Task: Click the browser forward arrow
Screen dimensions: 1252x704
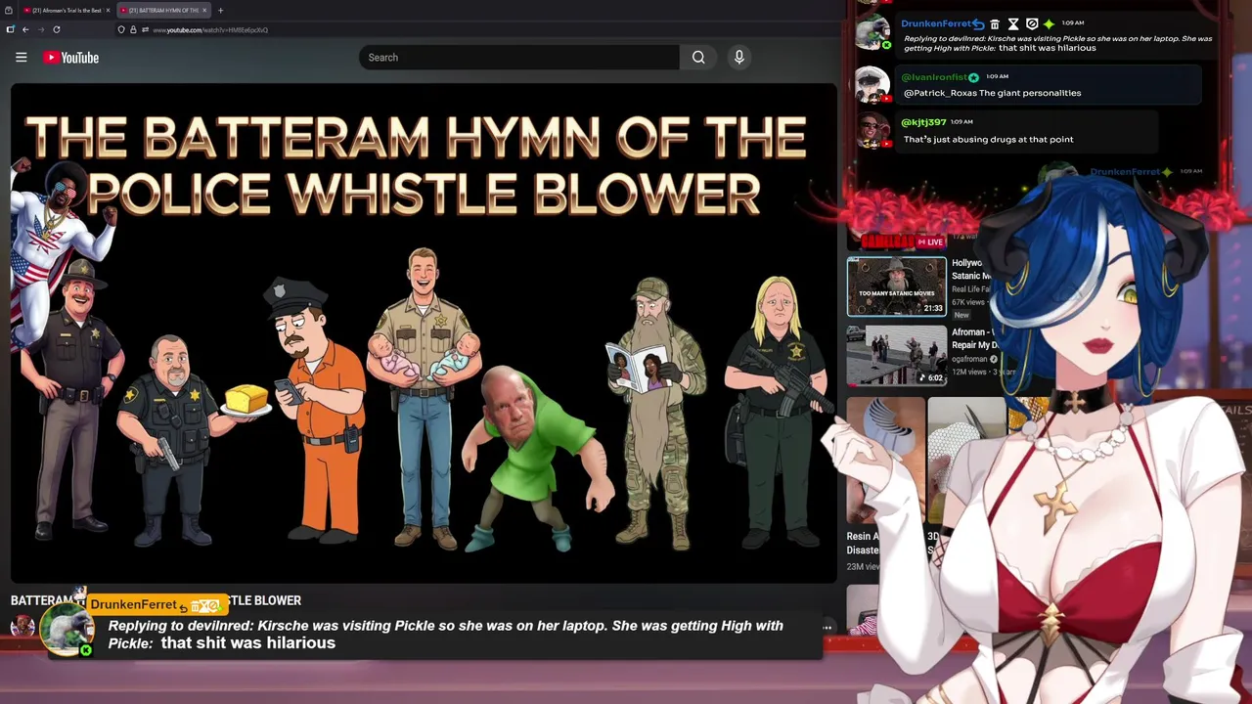Action: (x=41, y=29)
